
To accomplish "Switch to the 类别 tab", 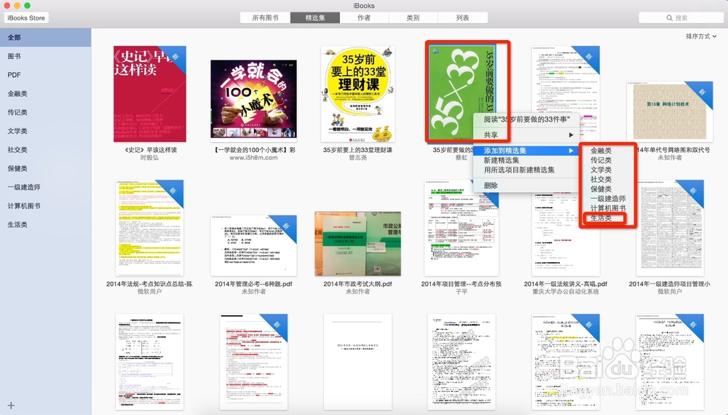I will click(413, 17).
